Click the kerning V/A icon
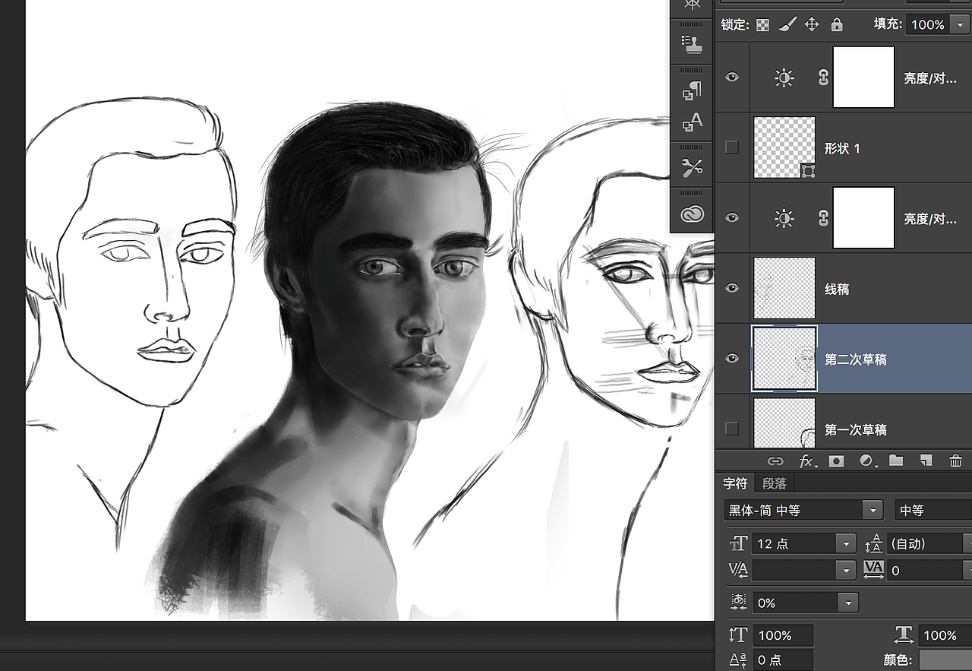The width and height of the screenshot is (972, 671). click(x=738, y=569)
